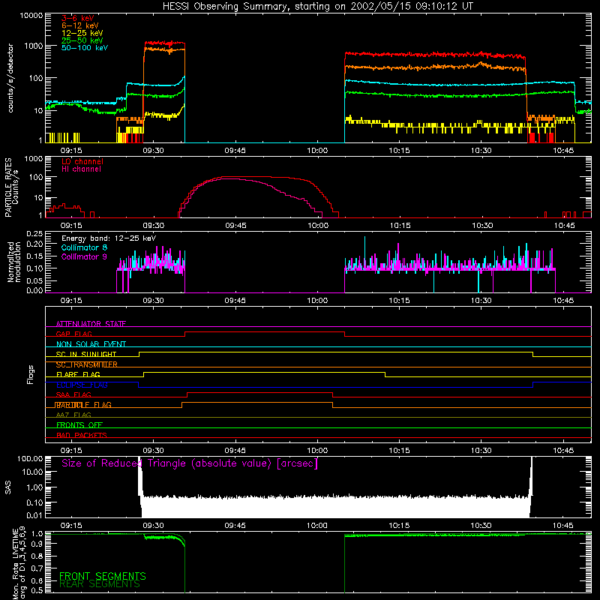Click the yellow '12-25 keV' legend label
This screenshot has width=600, height=600.
pyautogui.click(x=82, y=33)
